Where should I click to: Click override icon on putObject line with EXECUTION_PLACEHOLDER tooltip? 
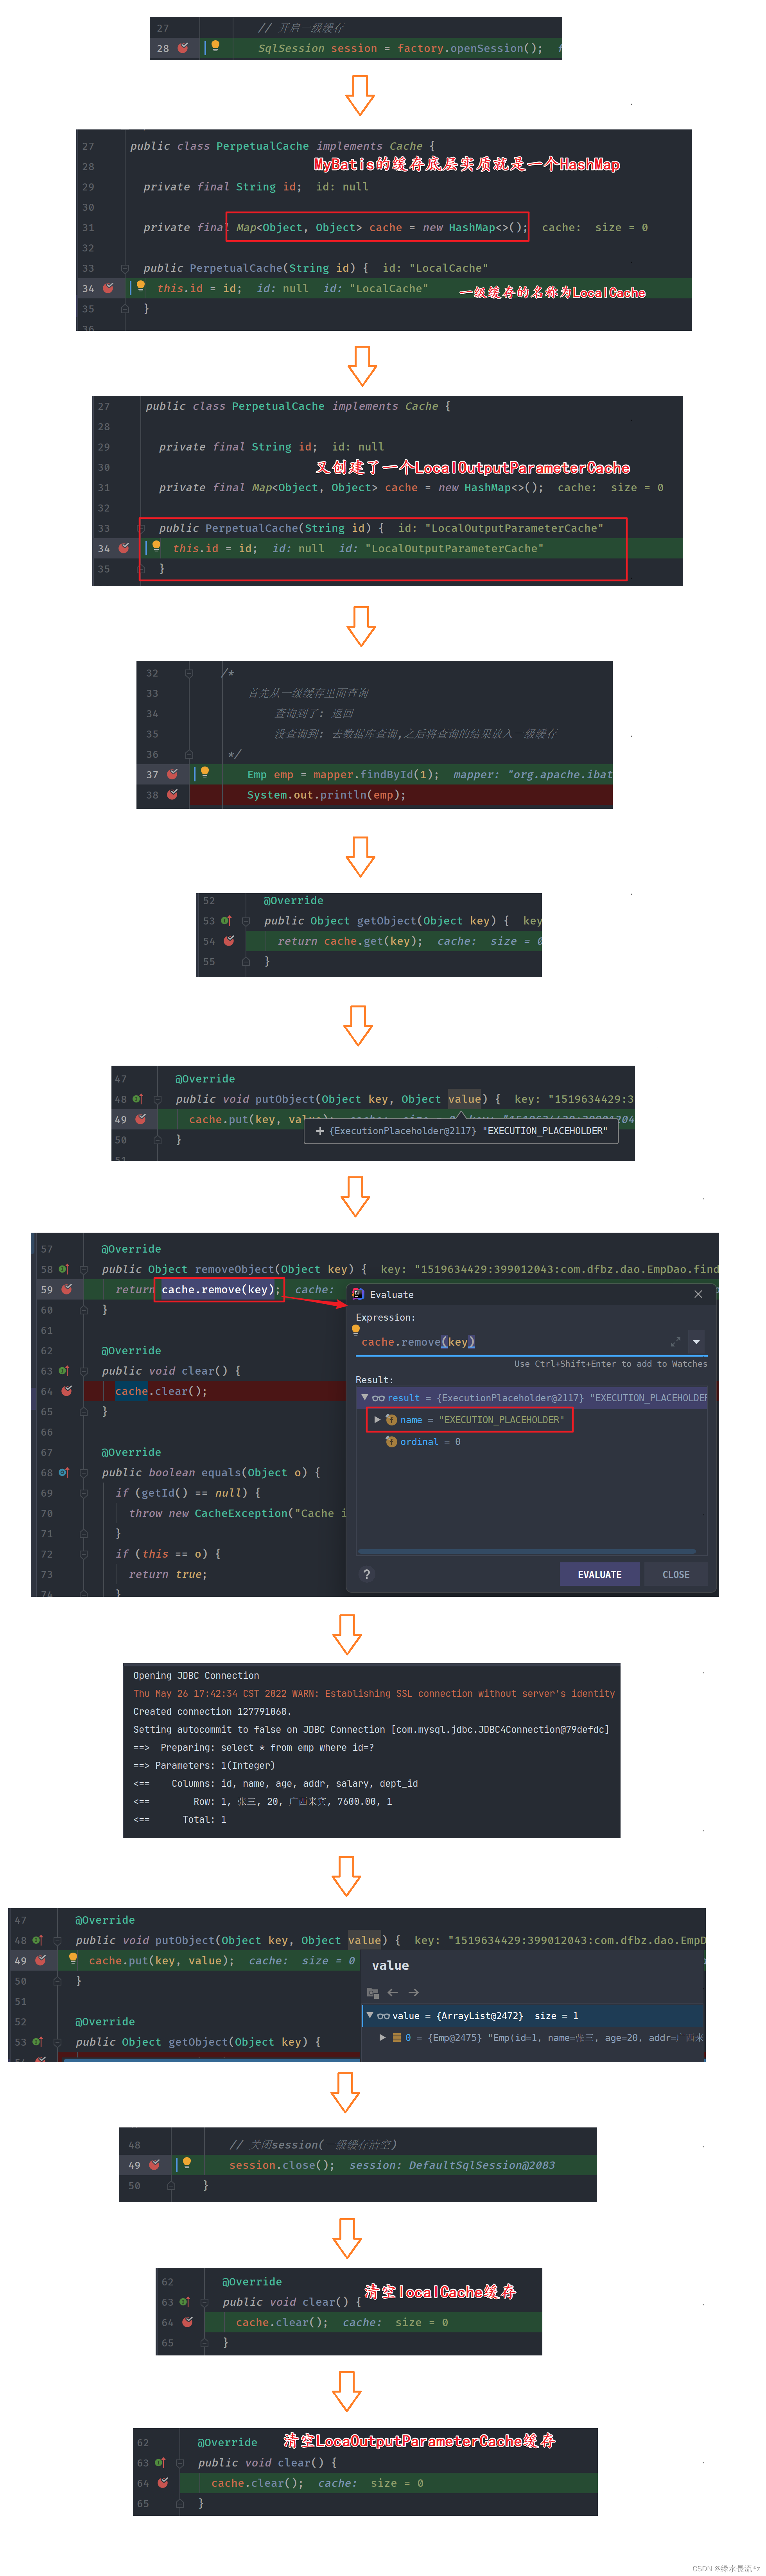tap(138, 1099)
